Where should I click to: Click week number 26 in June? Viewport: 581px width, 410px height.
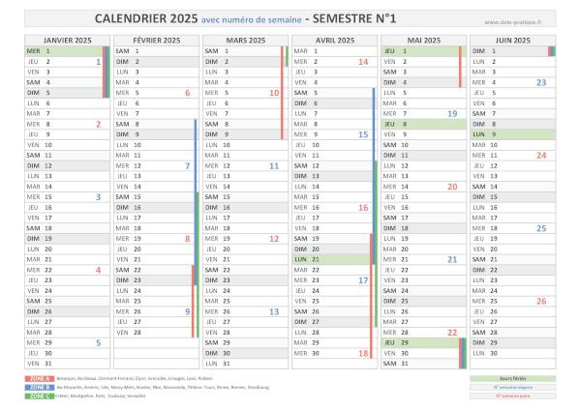click(x=541, y=301)
